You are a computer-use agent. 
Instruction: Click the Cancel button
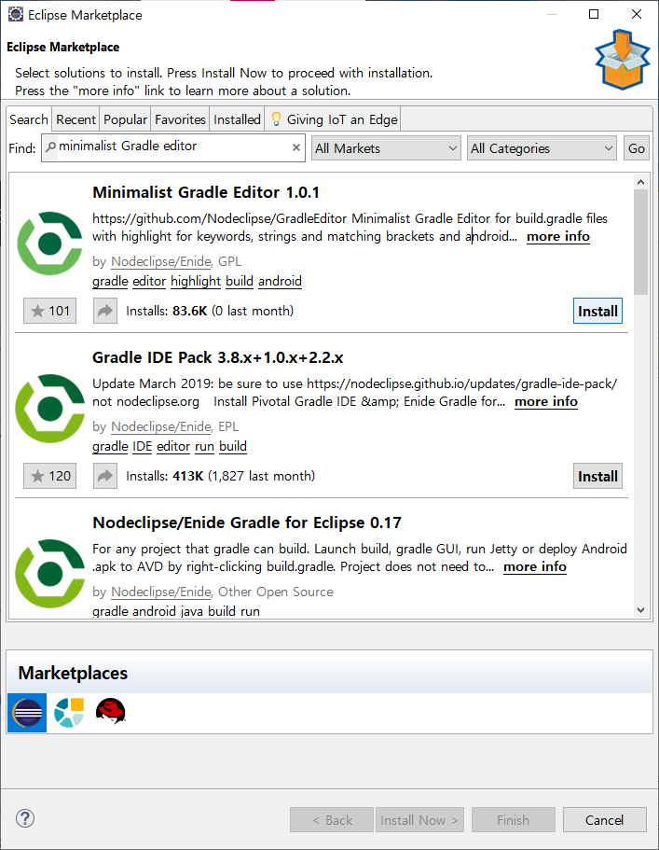[x=604, y=819]
